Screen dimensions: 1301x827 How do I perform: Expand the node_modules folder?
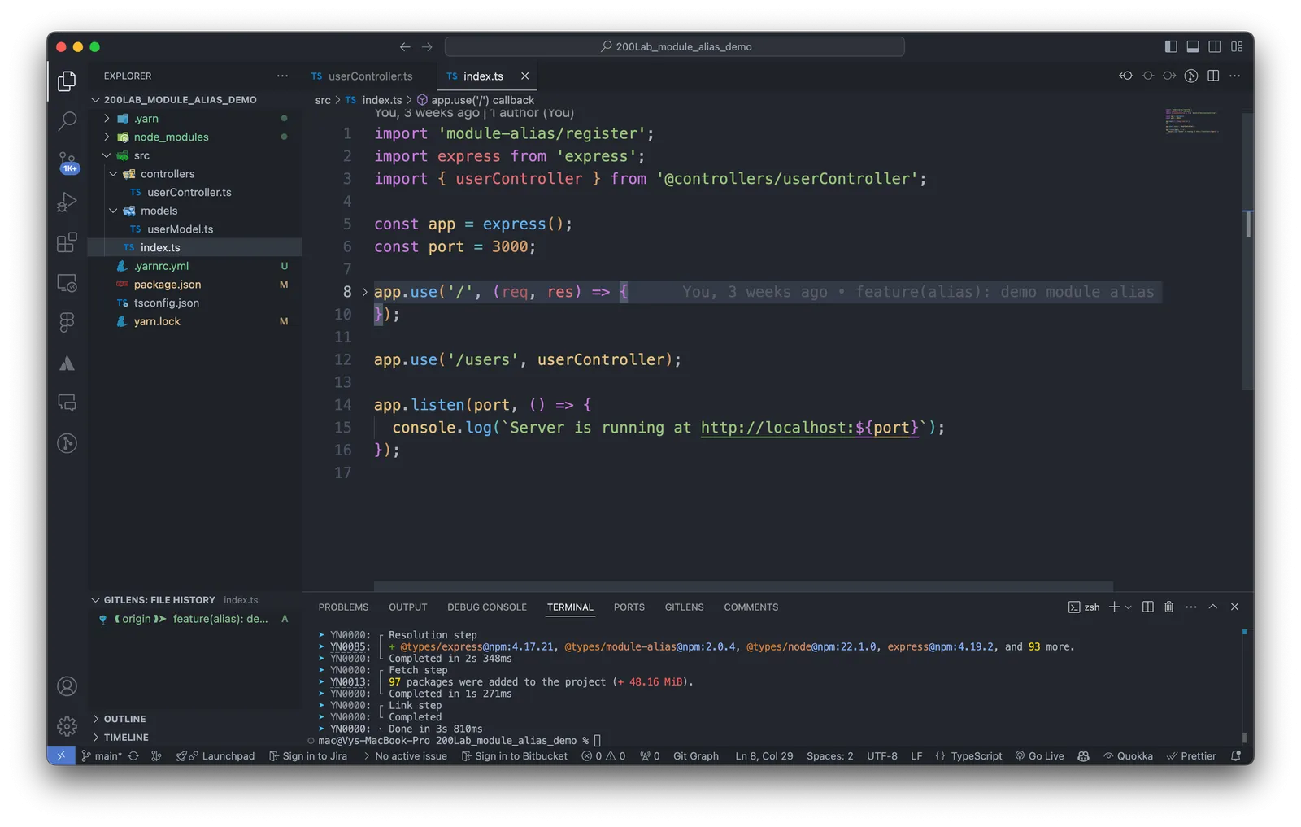(106, 137)
